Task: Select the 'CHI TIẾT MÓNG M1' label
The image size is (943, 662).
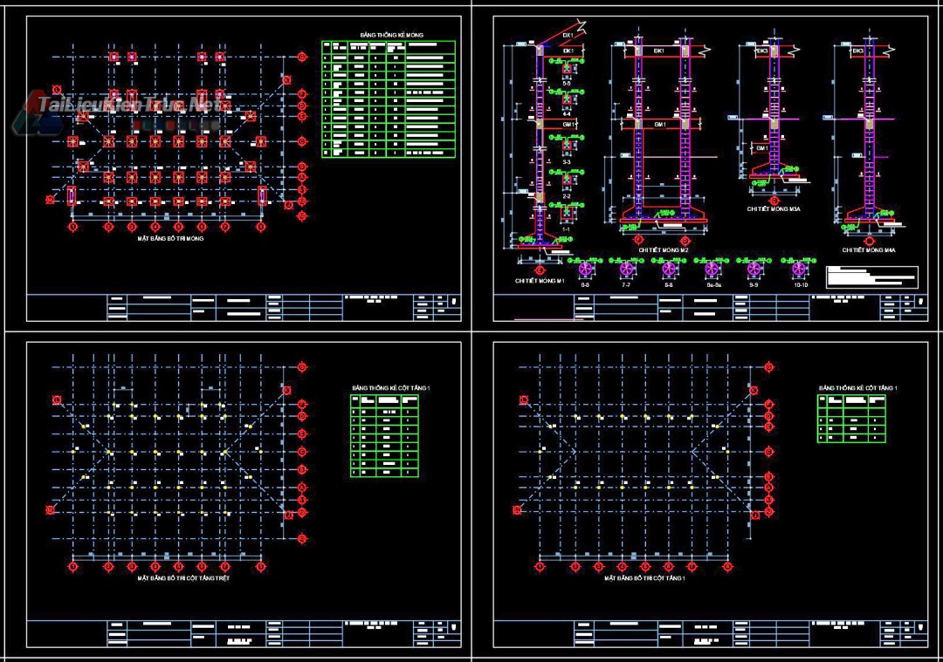Action: 540,281
